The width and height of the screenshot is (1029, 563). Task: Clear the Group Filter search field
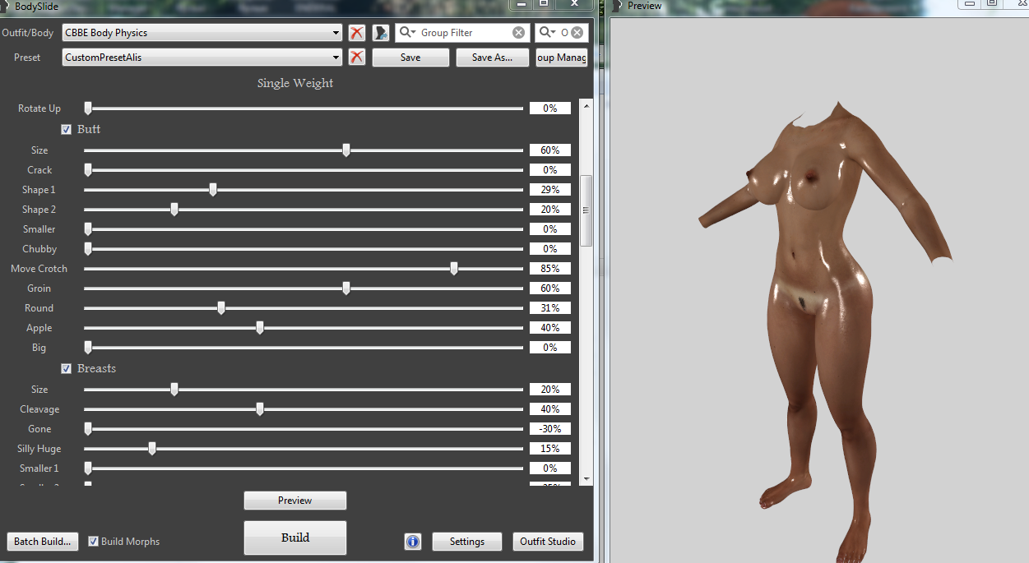coord(518,33)
